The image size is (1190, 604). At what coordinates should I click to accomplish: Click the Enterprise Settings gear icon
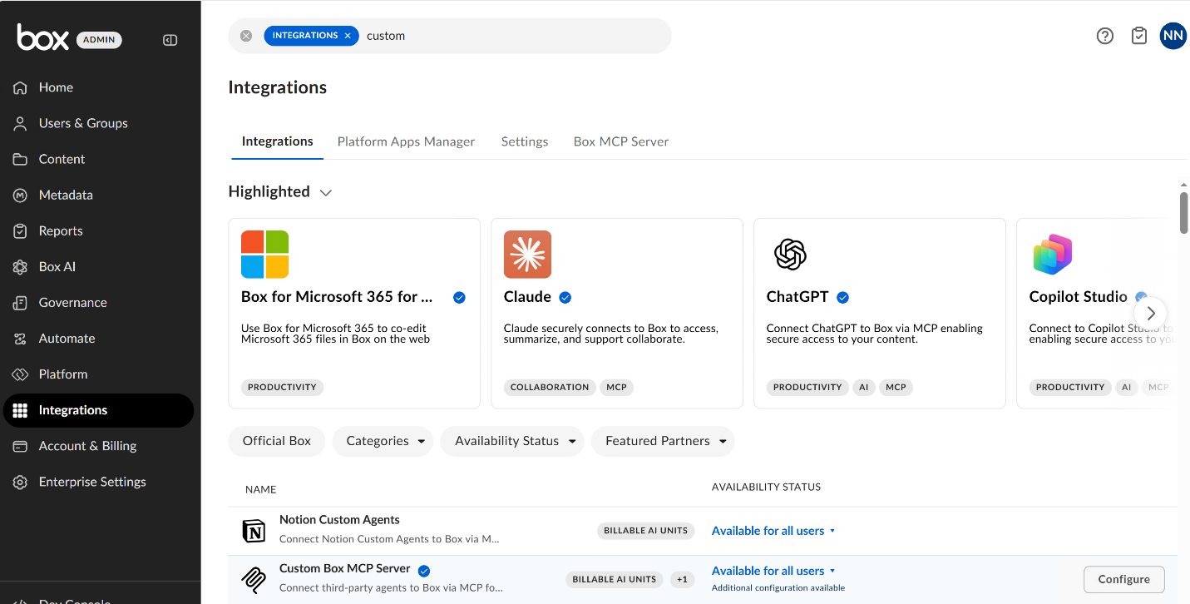pos(21,482)
